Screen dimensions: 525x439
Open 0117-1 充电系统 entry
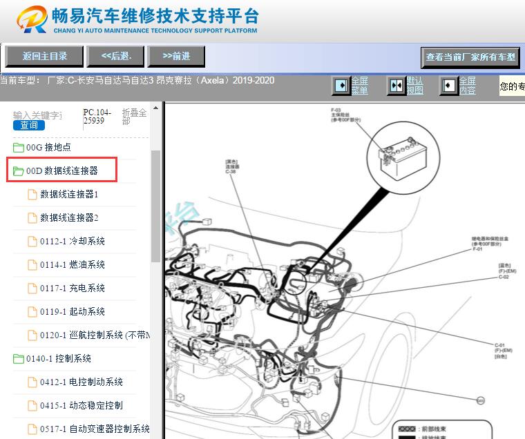click(73, 288)
